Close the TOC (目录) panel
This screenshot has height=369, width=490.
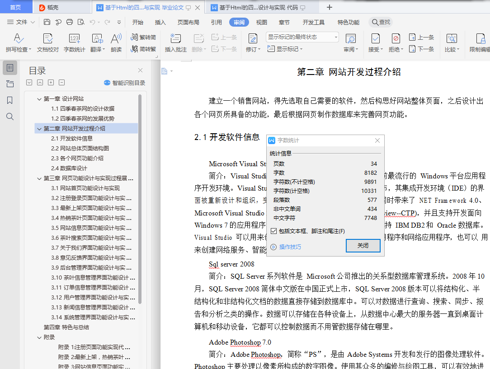tap(140, 70)
